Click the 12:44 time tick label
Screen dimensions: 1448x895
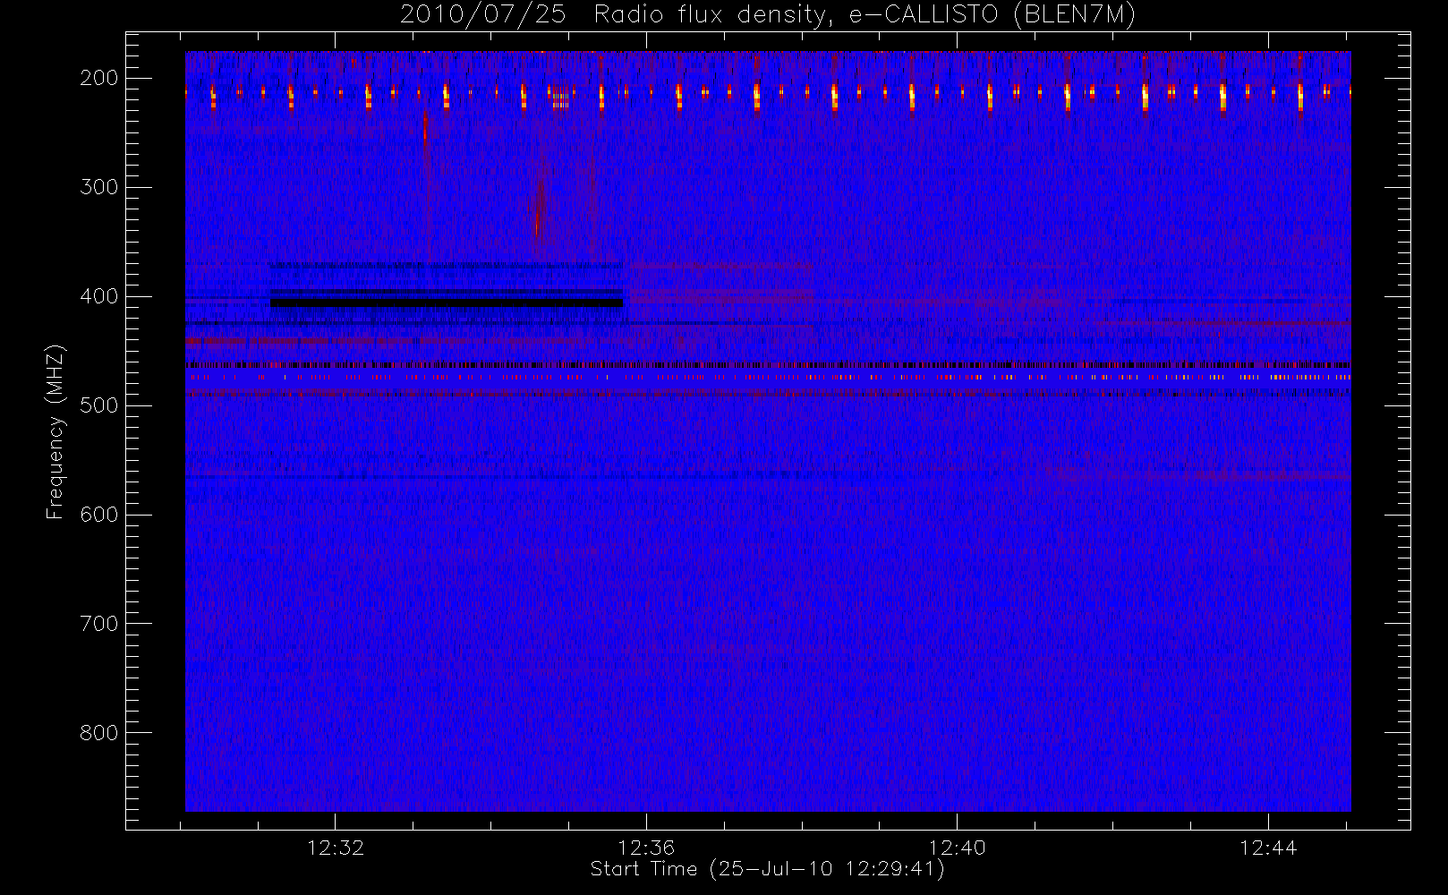pos(1268,848)
